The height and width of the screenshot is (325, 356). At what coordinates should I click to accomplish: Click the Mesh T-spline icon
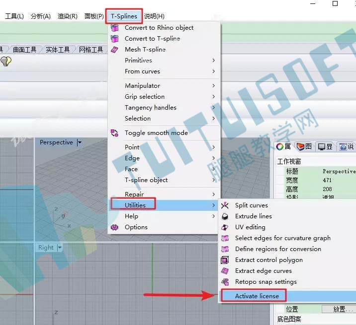115,50
